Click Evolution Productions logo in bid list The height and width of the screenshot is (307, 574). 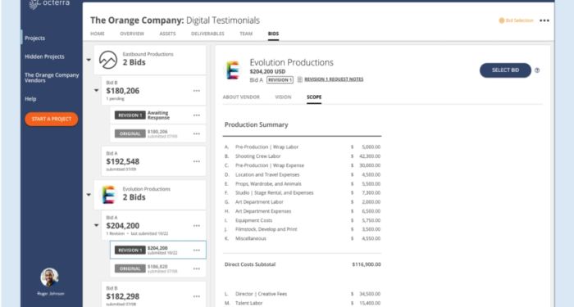(108, 195)
